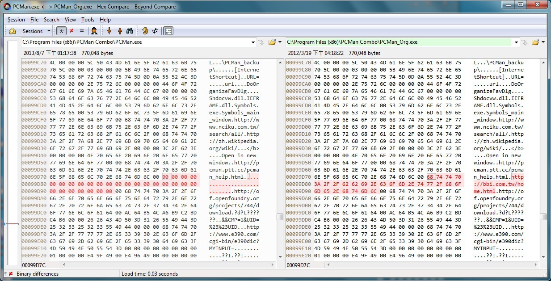Click the left pane open-file folder icon

[x=272, y=42]
